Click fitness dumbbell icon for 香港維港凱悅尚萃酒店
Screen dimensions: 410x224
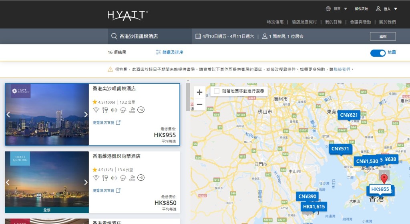tap(114, 178)
